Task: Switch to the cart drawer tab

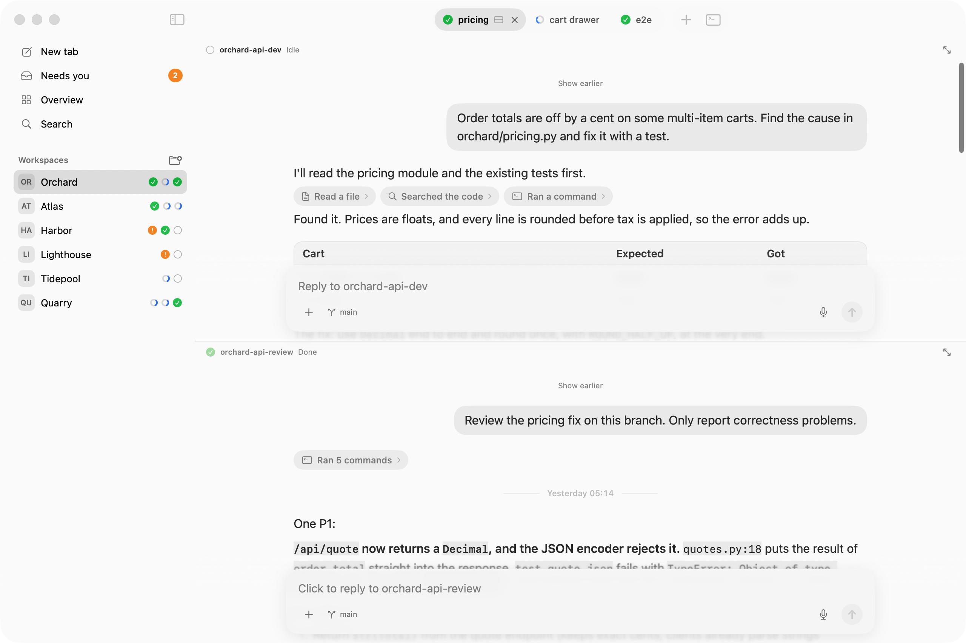Action: (x=568, y=20)
